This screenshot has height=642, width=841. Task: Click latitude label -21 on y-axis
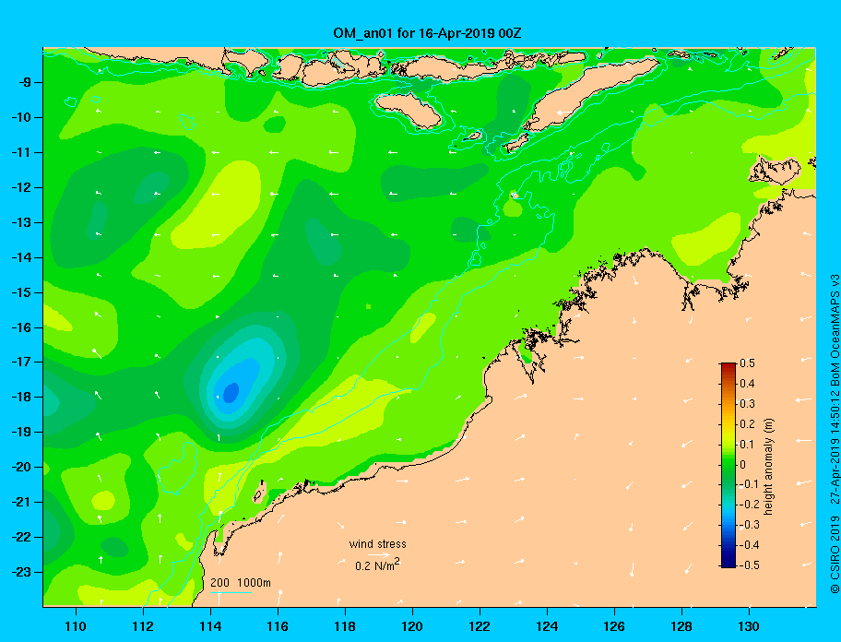pyautogui.click(x=20, y=503)
